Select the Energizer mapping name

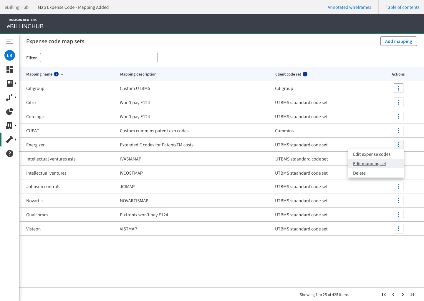35,145
